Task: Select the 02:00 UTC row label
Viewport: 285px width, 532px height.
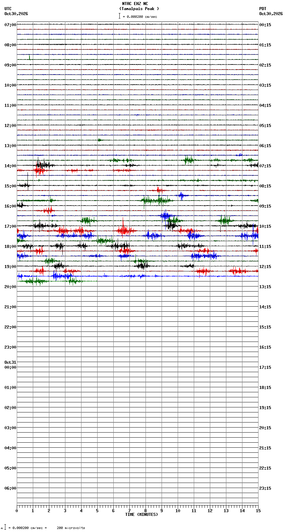Action: tap(10, 408)
